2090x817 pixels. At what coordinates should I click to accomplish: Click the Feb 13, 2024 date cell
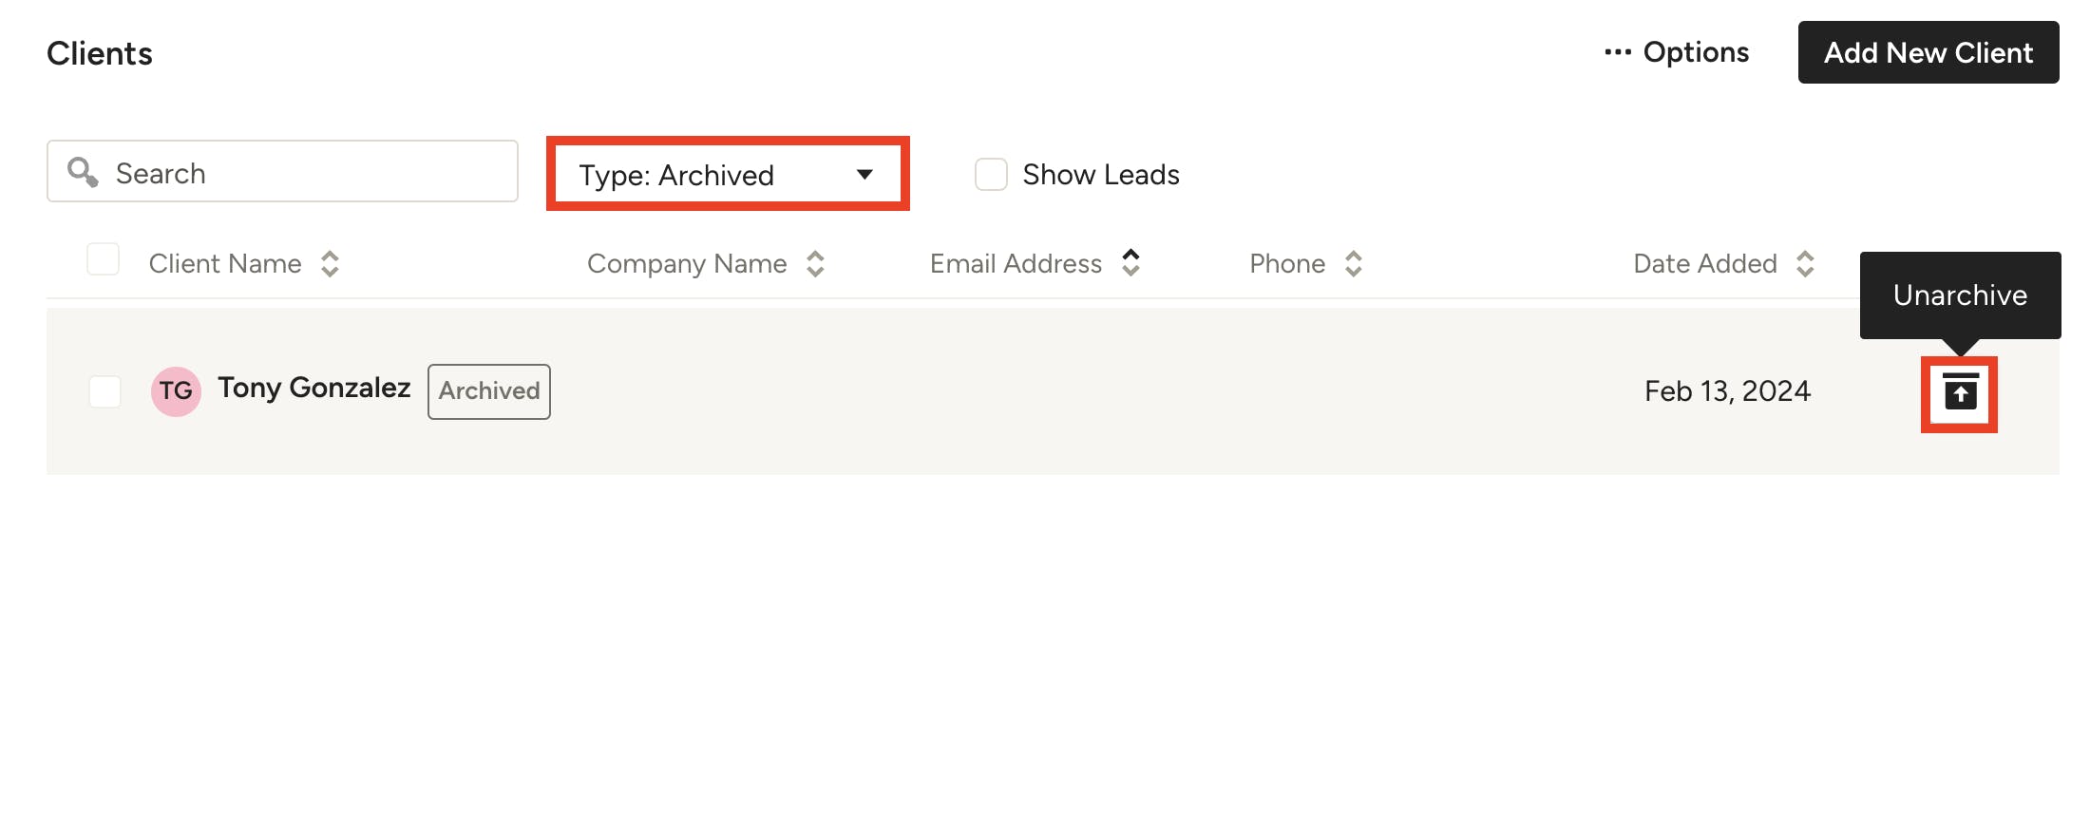[x=1727, y=391]
